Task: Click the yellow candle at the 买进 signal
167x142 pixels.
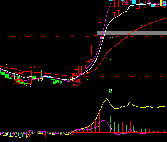Action: [72, 79]
